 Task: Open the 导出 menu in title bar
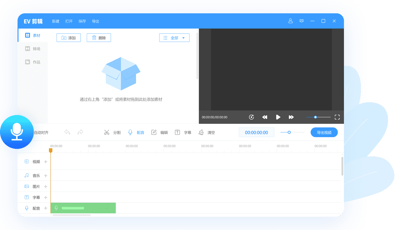pyautogui.click(x=96, y=21)
